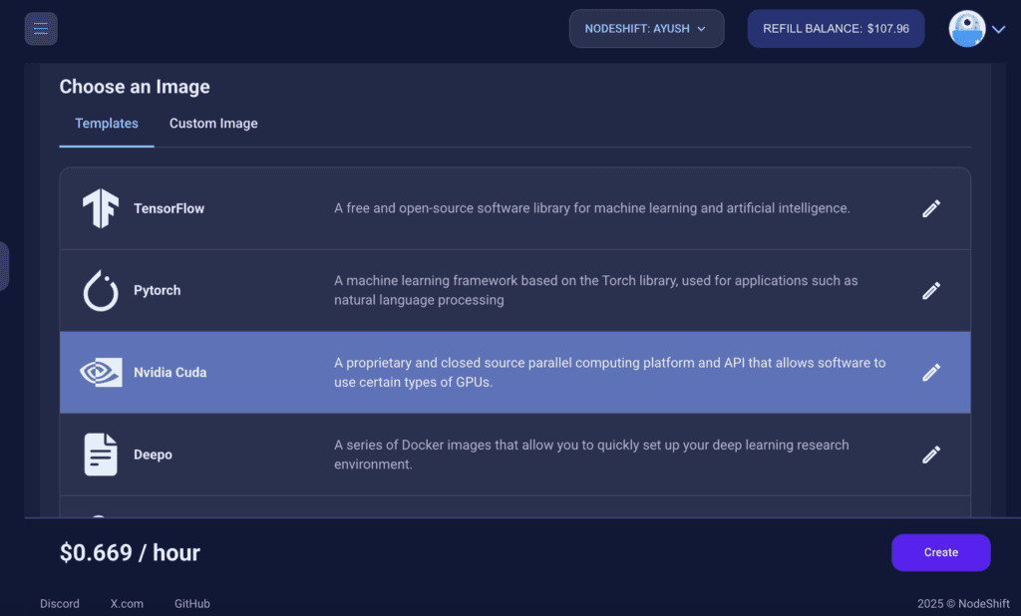Edit the TensorFlow template with pencil icon
This screenshot has height=616, width=1021.
tap(931, 208)
